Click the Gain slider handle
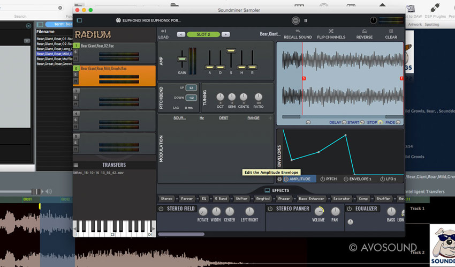Image resolution: width=455 pixels, height=267 pixels. tap(182, 58)
